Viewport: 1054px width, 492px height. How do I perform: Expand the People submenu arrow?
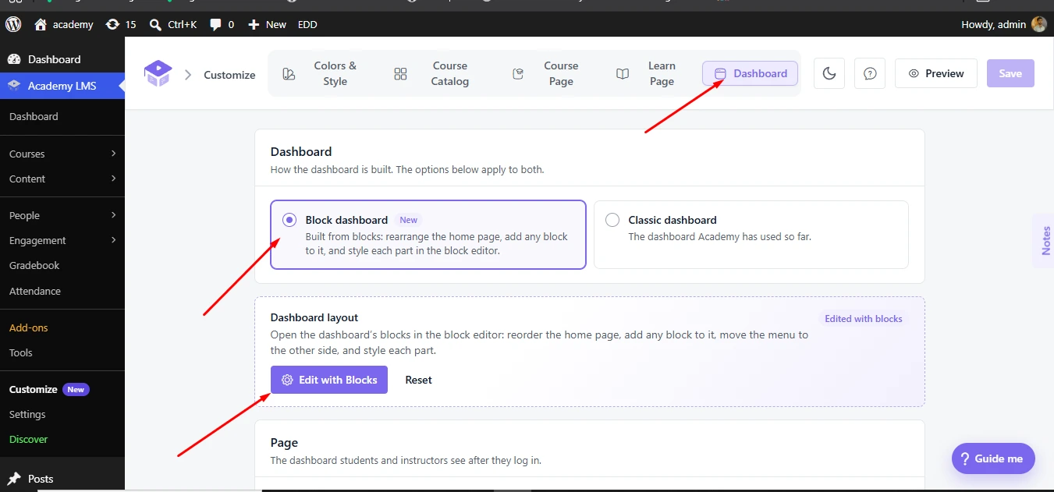(114, 215)
